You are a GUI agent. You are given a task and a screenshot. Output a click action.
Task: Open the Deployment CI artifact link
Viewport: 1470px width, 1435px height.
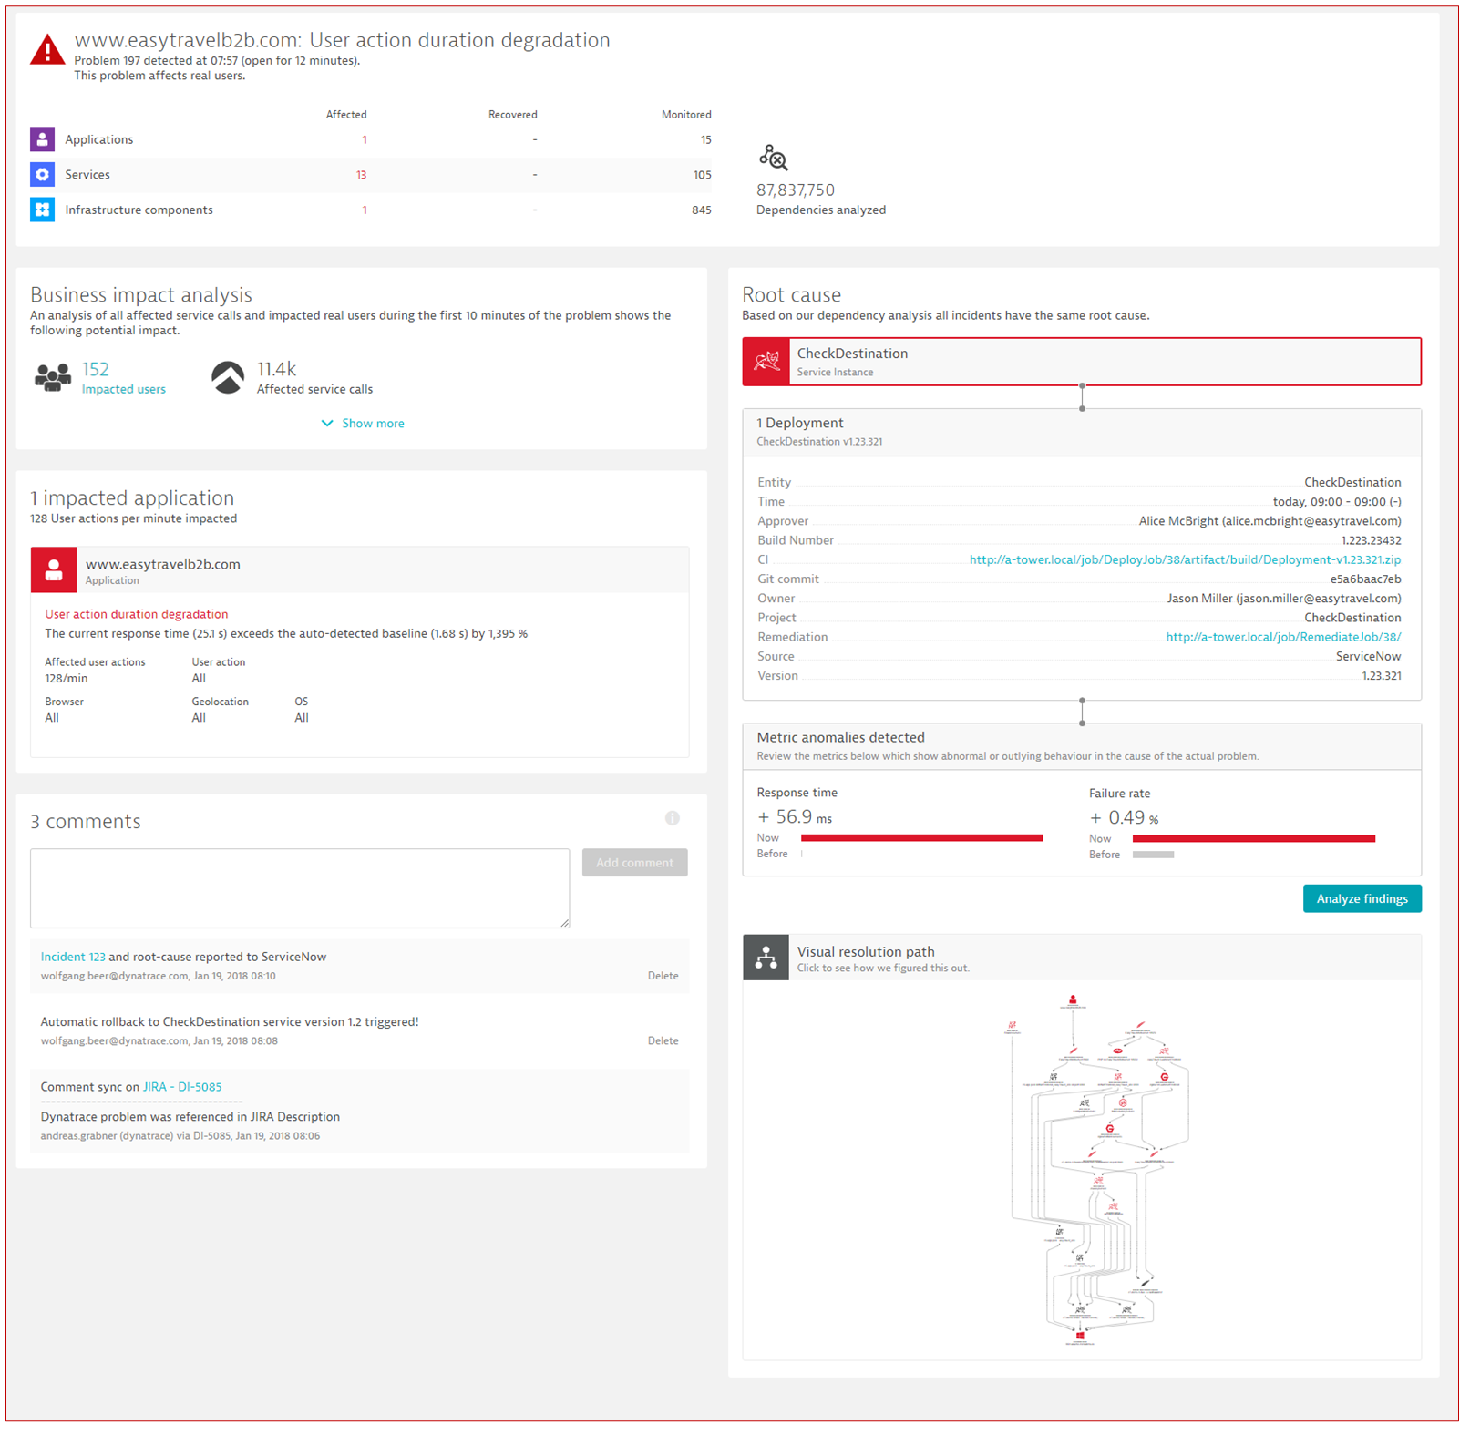click(x=1186, y=559)
